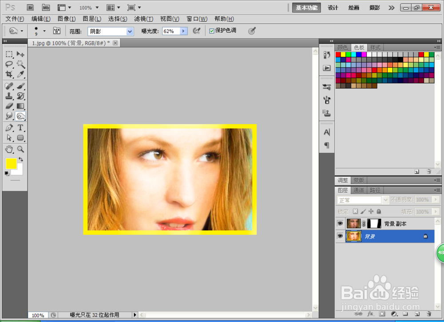Select the History Brush tool

(20, 96)
